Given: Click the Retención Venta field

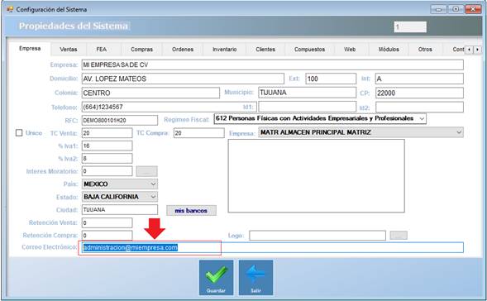Looking at the screenshot, I should (107, 222).
